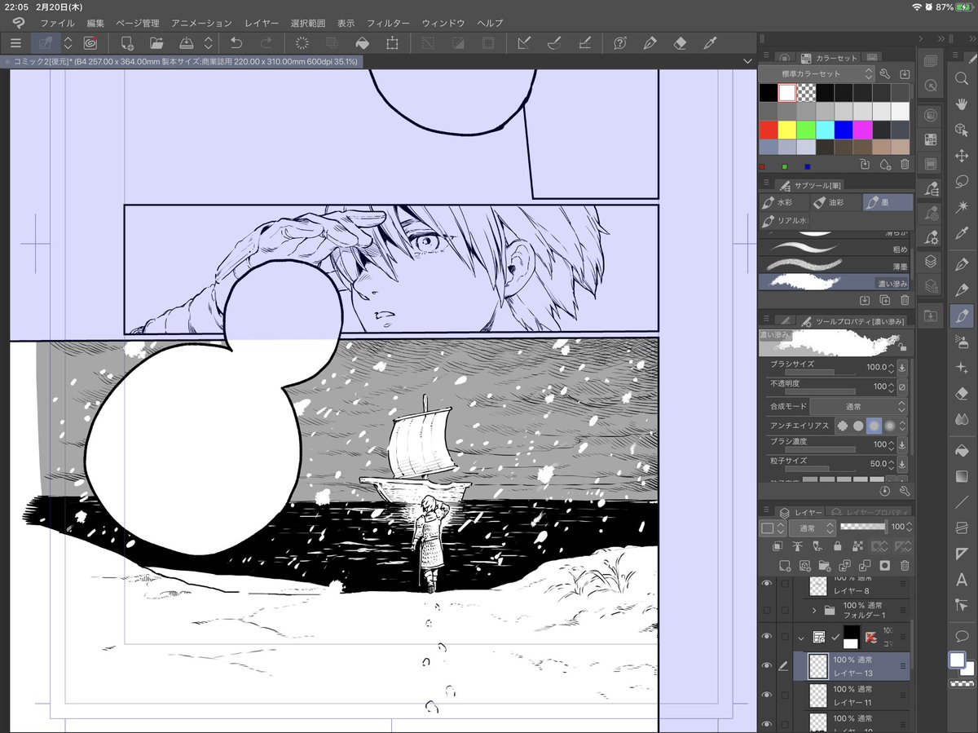The width and height of the screenshot is (978, 733).
Task: Select the Eyedropper tool in tool palette
Action: pos(961,234)
